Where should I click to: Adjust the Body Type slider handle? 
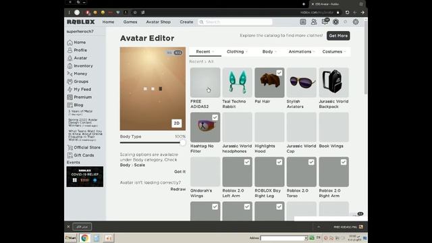(183, 142)
